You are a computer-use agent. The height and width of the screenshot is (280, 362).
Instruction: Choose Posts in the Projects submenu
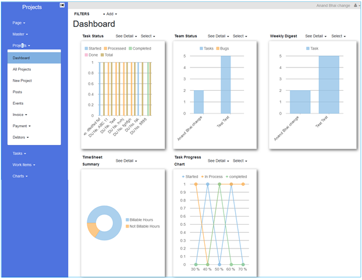tap(17, 92)
